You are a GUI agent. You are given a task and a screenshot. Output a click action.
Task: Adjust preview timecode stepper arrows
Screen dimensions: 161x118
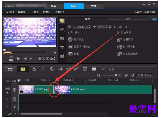point(55,59)
